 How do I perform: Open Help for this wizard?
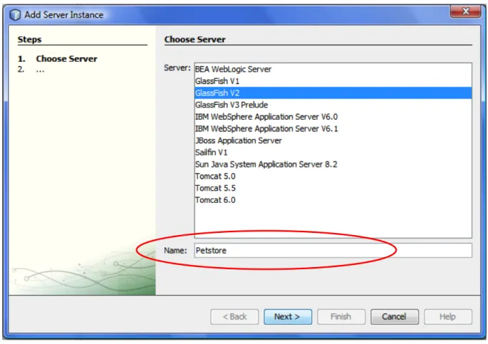[x=448, y=317]
